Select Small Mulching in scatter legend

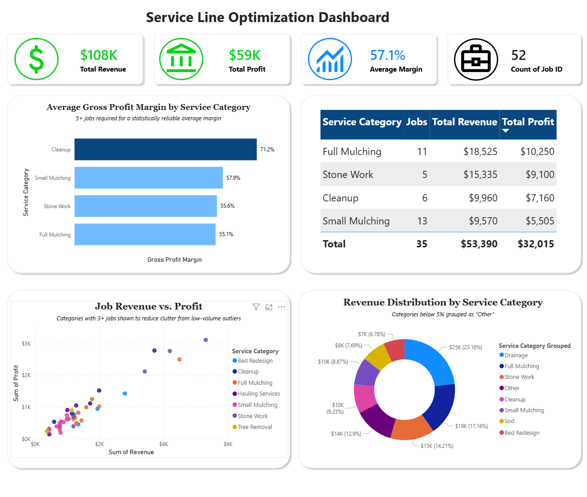click(255, 405)
